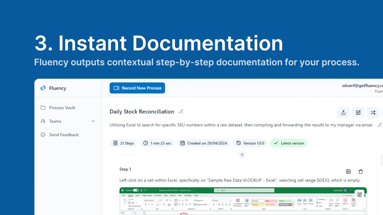Click the share/export icon button
This screenshot has width=383, height=215.
(x=343, y=112)
